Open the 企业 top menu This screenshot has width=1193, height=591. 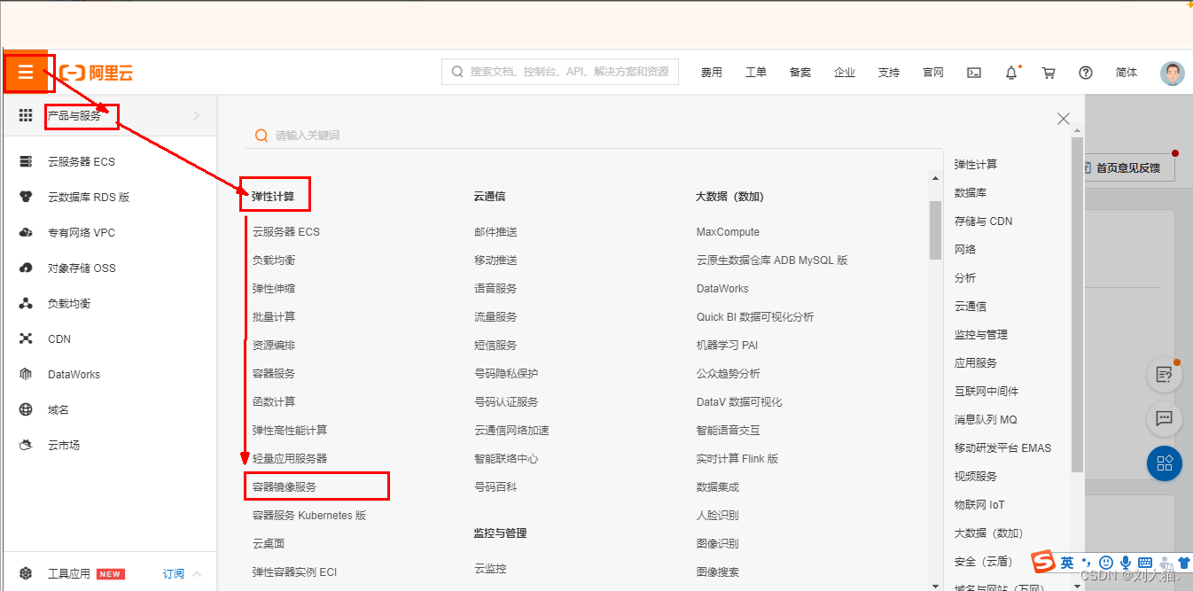845,73
